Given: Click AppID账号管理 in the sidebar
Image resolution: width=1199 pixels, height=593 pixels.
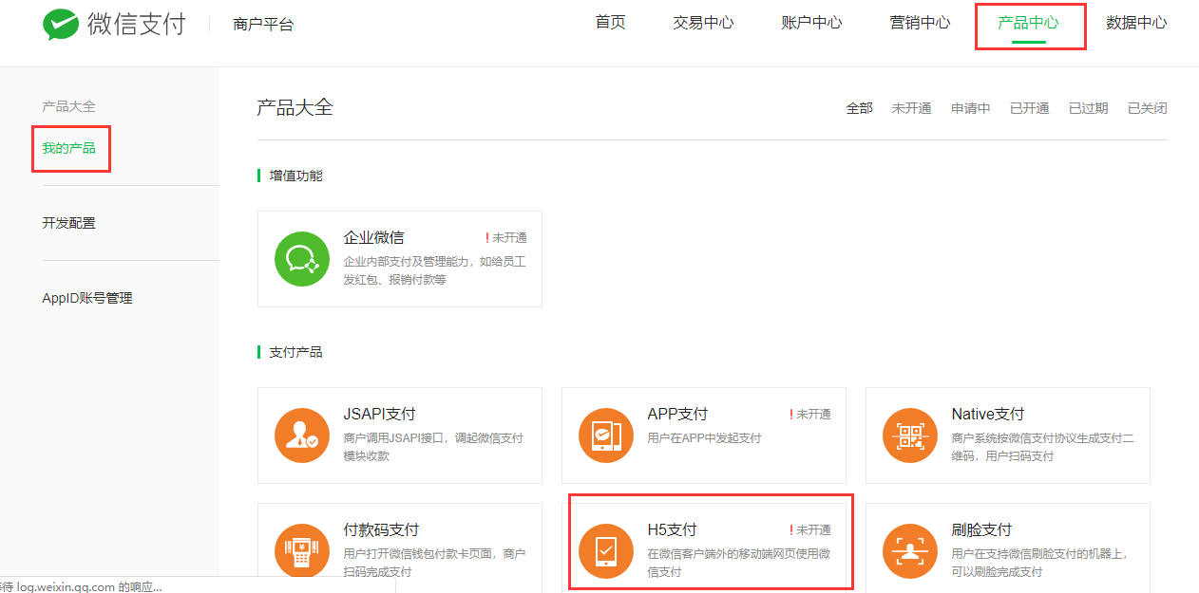Looking at the screenshot, I should [x=87, y=298].
